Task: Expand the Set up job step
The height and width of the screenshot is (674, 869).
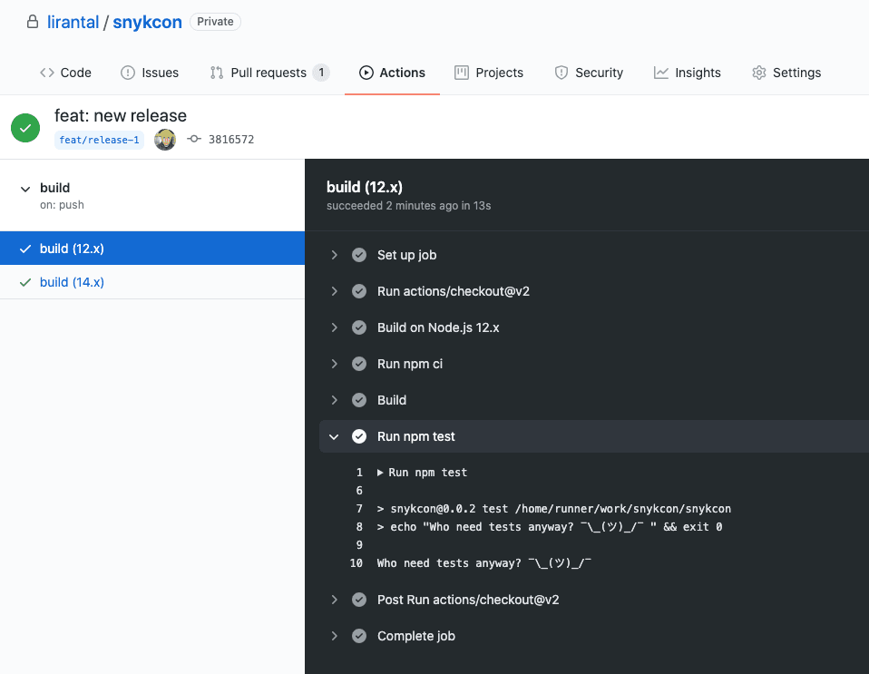Action: point(334,255)
